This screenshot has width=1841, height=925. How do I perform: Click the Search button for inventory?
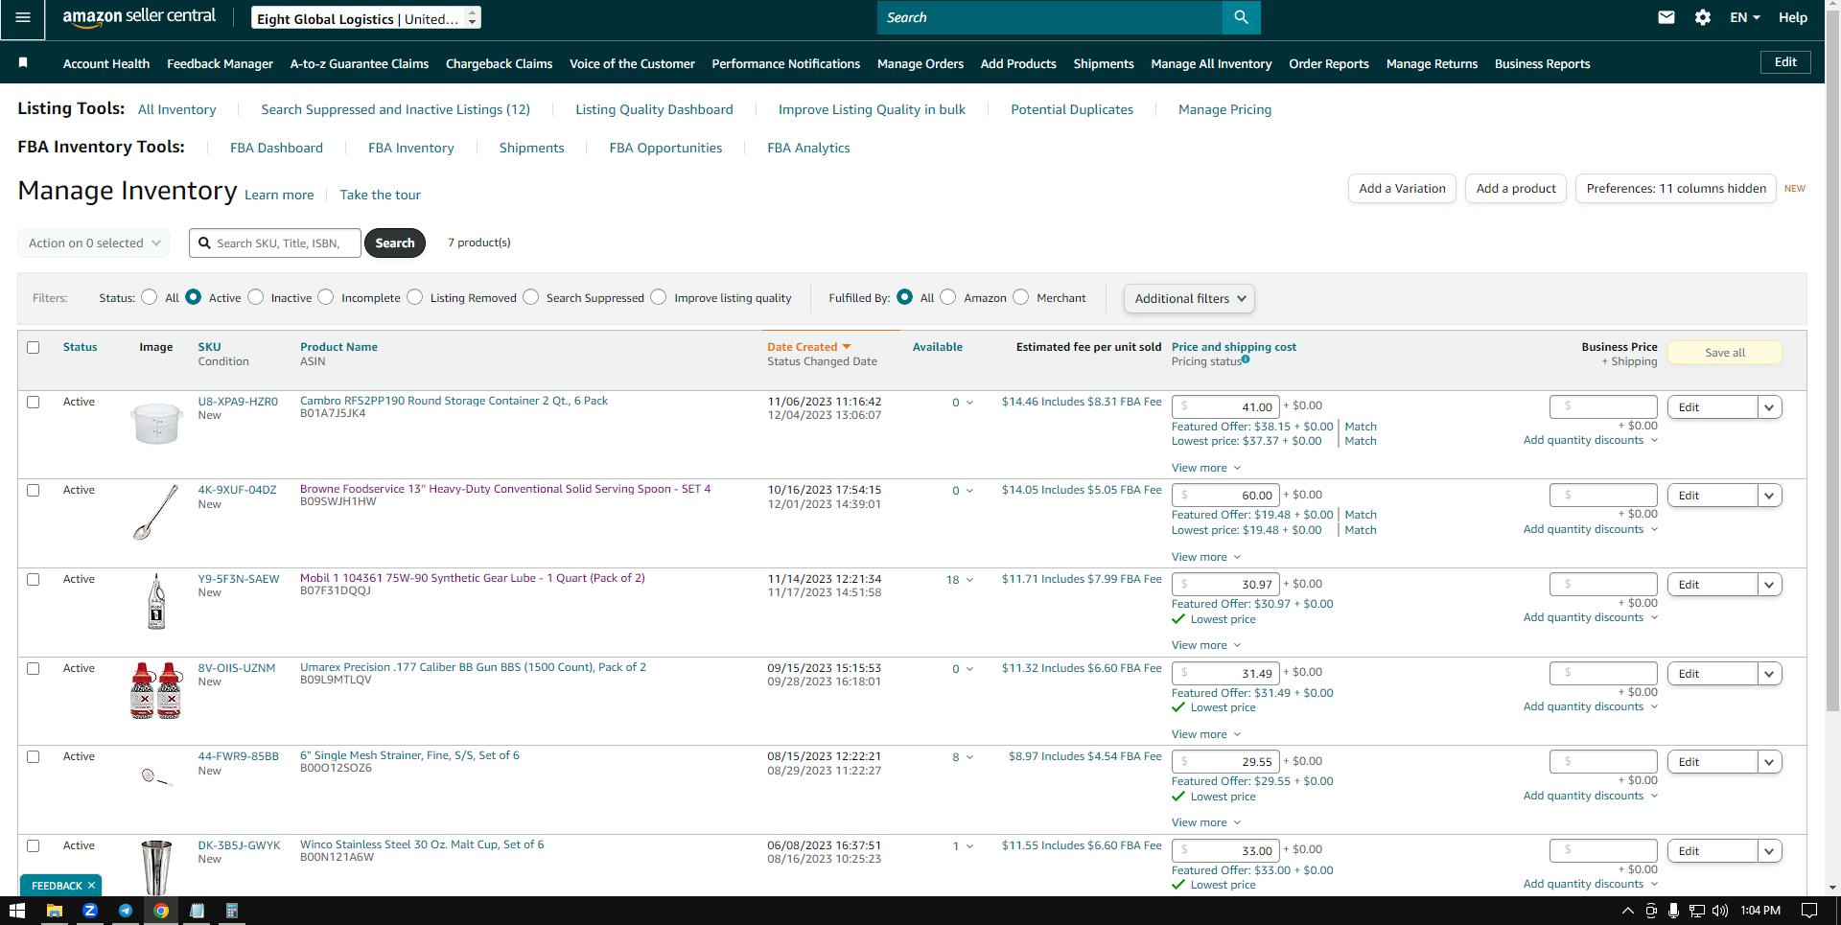(x=395, y=243)
